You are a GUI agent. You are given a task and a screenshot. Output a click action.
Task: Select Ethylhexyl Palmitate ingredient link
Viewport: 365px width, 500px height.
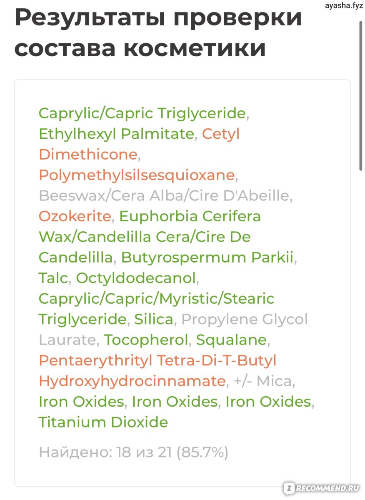point(116,134)
